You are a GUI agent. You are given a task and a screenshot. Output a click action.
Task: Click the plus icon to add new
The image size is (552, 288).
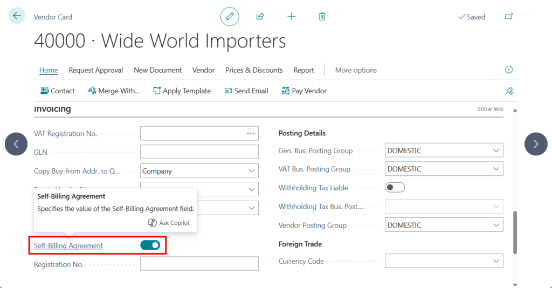(x=291, y=17)
